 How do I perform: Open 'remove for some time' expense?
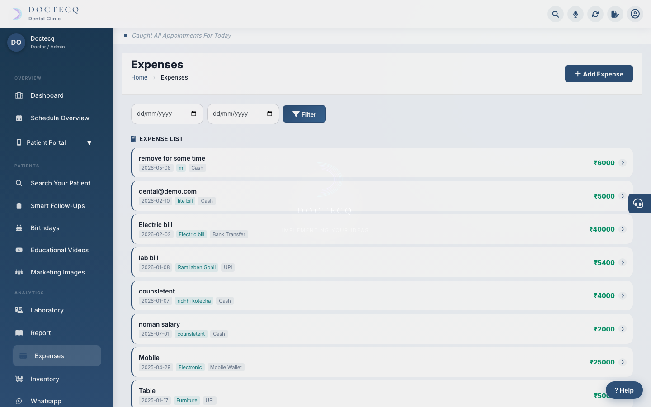[x=172, y=158]
